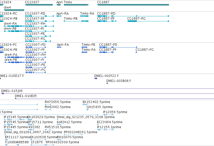Select EST RP001048261.5prime
This screenshot has height=146, width=214.
pos(73,135)
